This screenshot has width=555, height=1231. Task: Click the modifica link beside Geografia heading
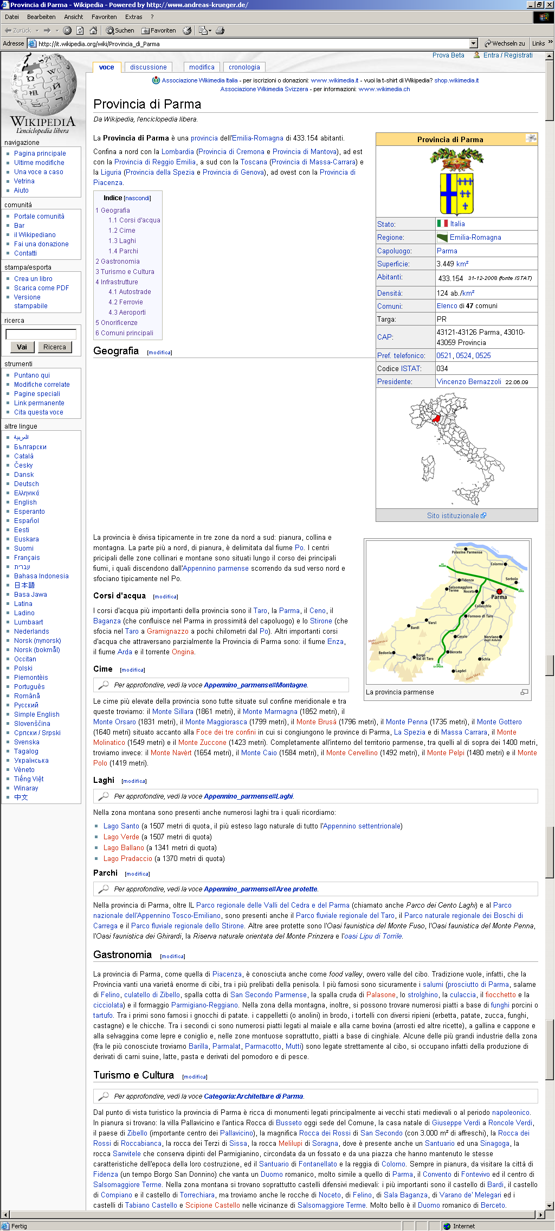(159, 353)
